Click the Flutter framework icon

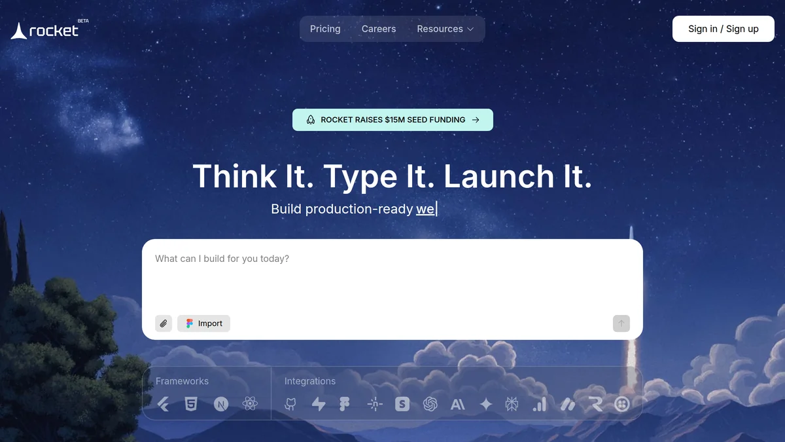coord(164,405)
